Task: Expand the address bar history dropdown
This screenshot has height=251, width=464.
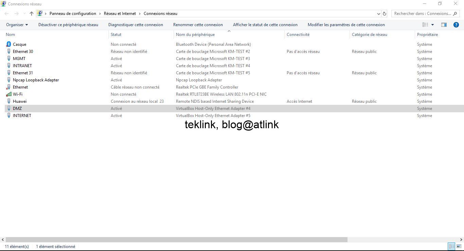Action: (x=378, y=14)
